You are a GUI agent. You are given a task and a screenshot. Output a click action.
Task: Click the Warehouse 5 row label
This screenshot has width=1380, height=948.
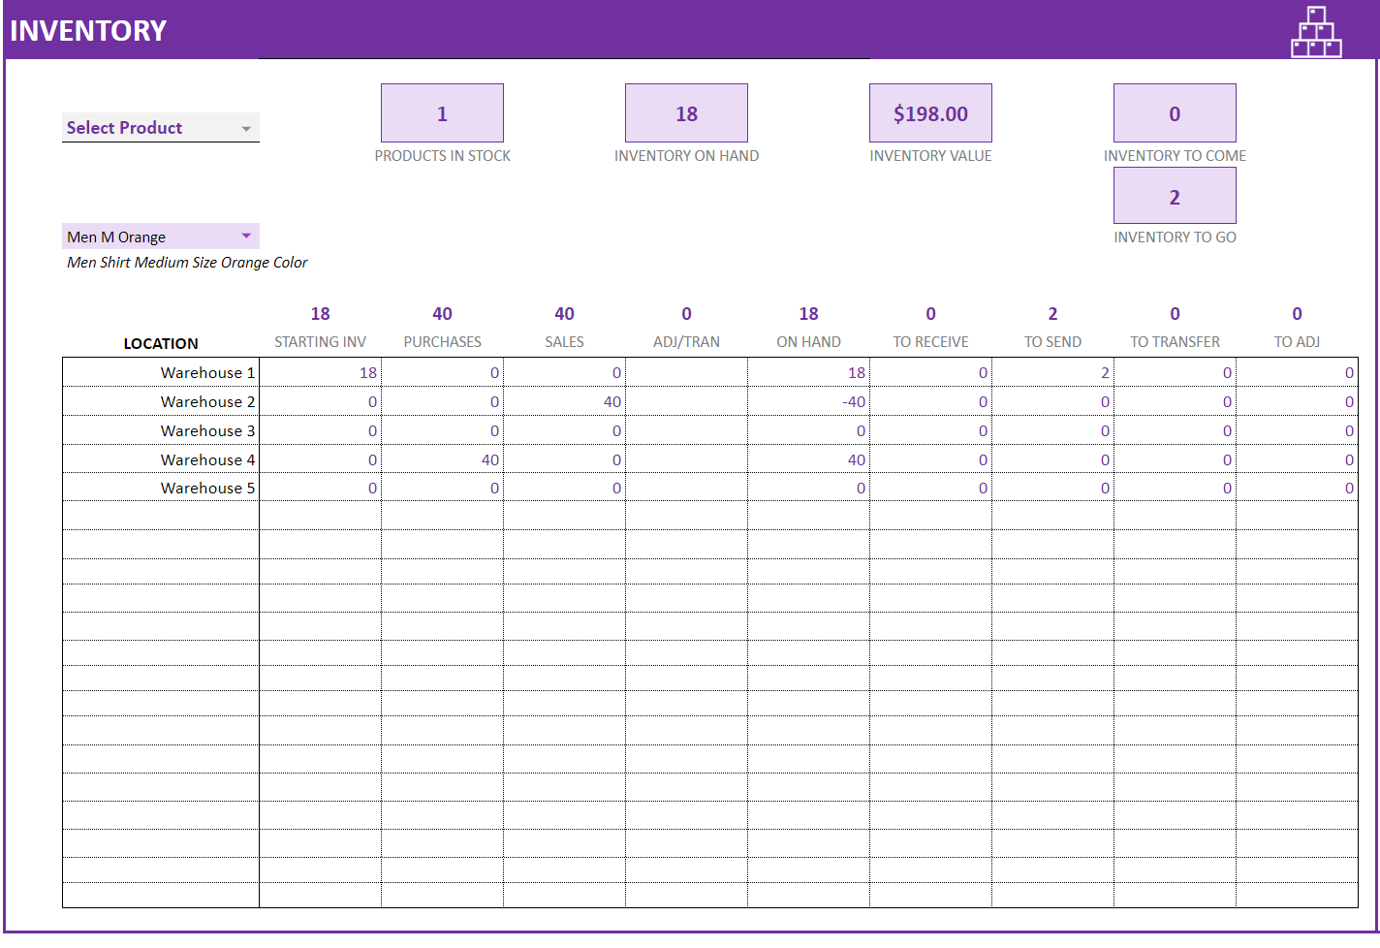click(x=207, y=488)
